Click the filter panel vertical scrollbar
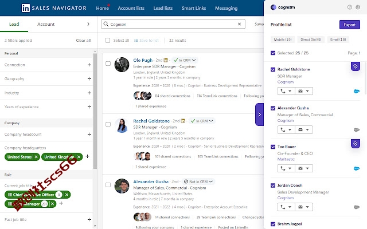This screenshot has width=367, height=229. pyautogui.click(x=95, y=111)
